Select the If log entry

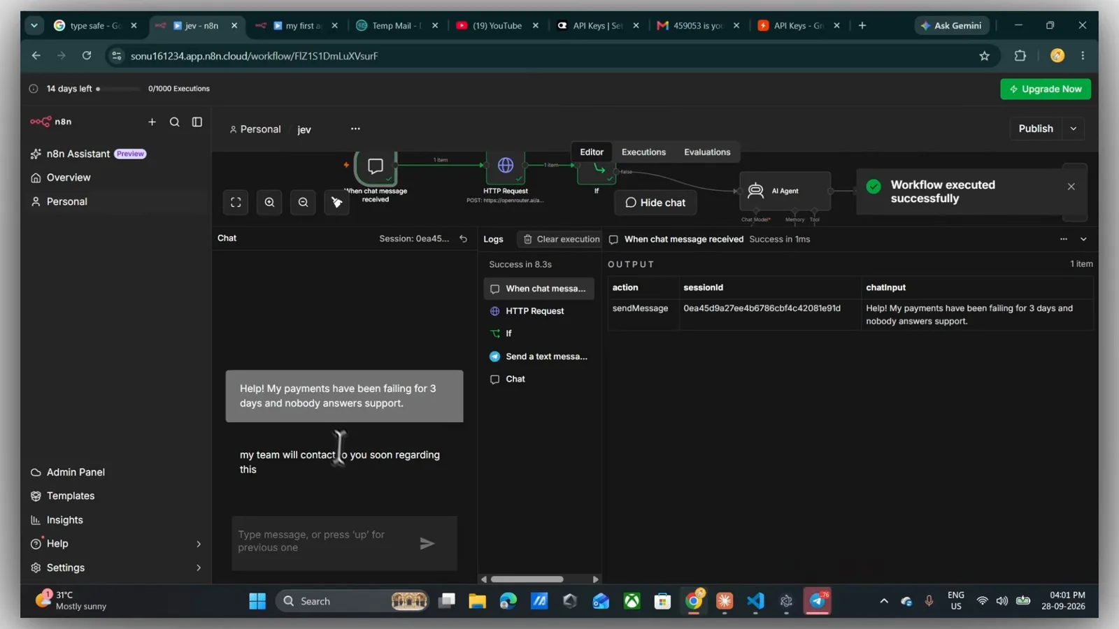[x=539, y=333]
